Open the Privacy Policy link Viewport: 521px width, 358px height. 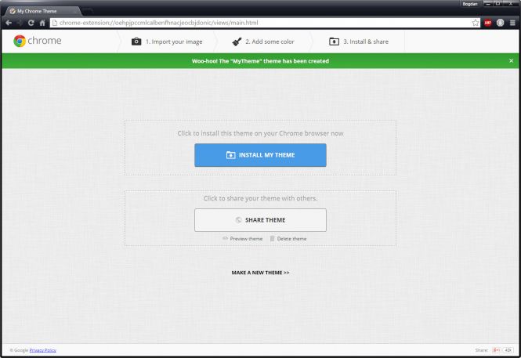43,350
